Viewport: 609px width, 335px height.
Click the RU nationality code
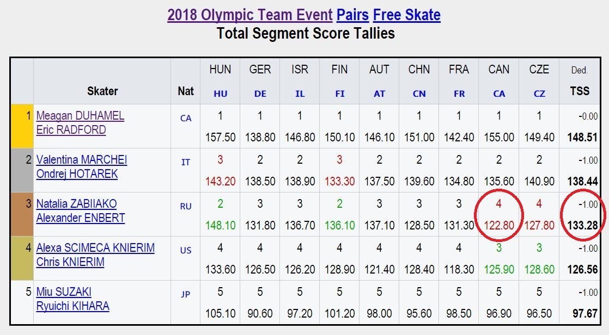click(x=186, y=206)
